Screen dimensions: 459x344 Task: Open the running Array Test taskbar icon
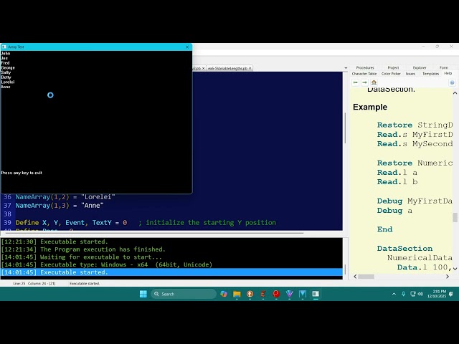[x=316, y=294]
